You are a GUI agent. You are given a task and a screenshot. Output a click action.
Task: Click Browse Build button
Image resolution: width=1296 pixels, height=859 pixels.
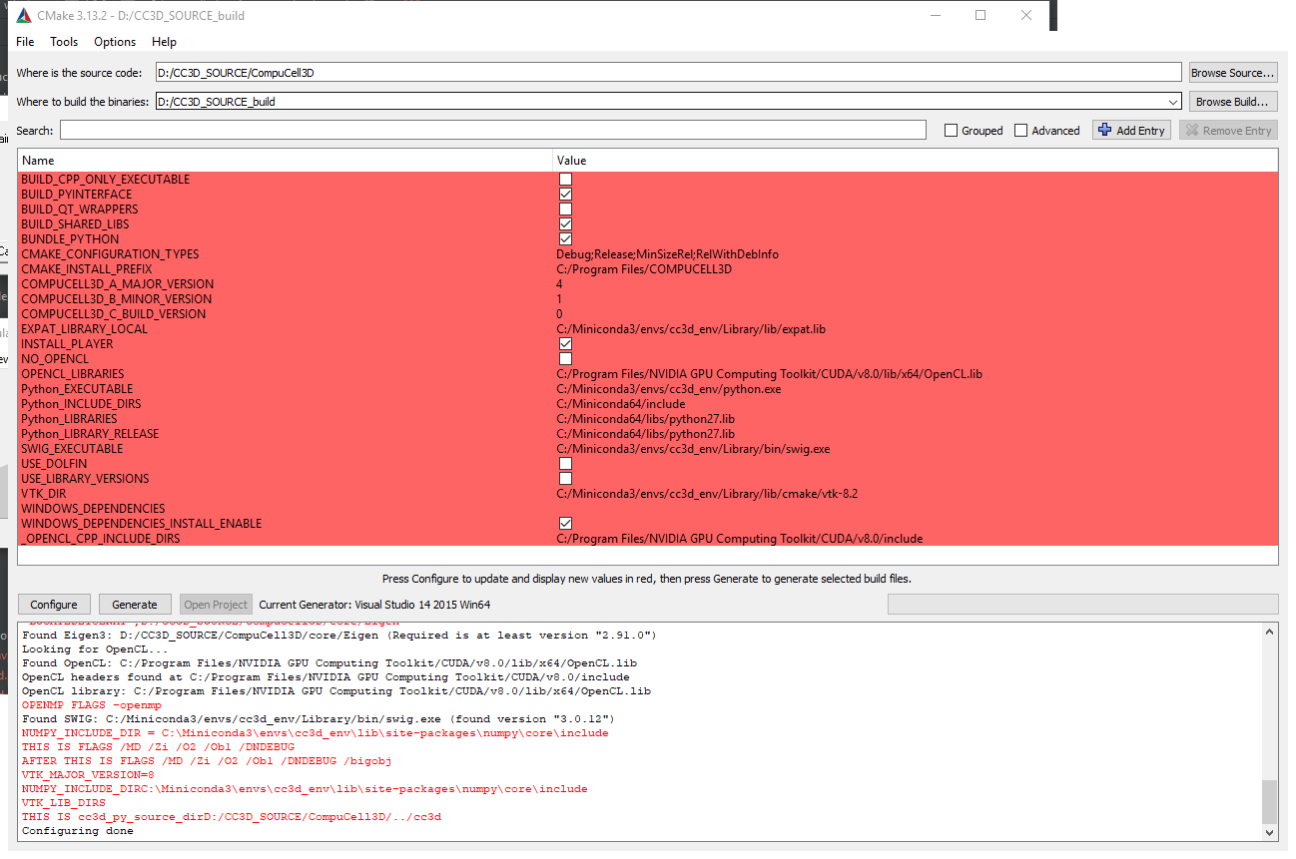1233,102
